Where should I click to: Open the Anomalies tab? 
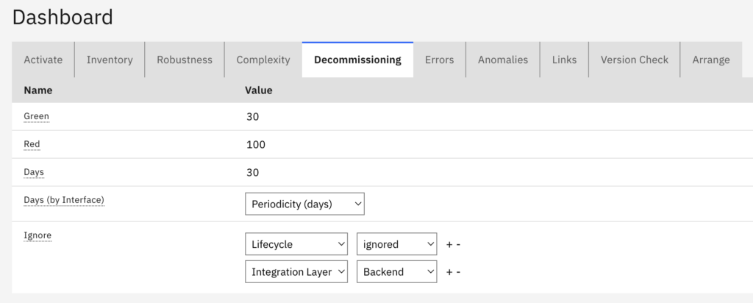(503, 60)
